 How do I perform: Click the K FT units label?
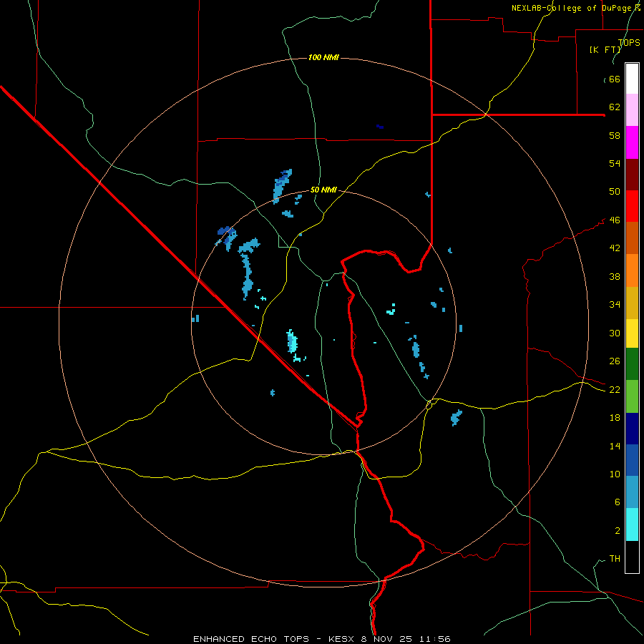pos(605,49)
